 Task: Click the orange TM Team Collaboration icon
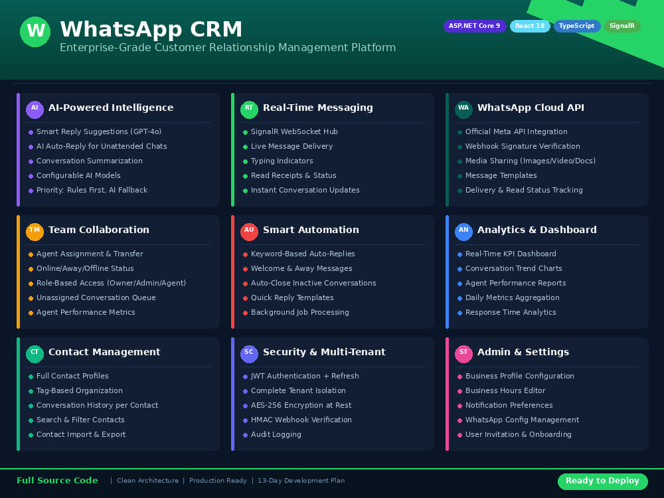click(x=35, y=232)
